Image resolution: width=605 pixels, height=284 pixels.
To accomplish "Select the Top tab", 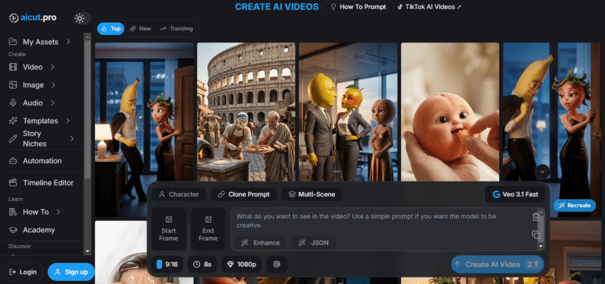I will click(x=110, y=28).
